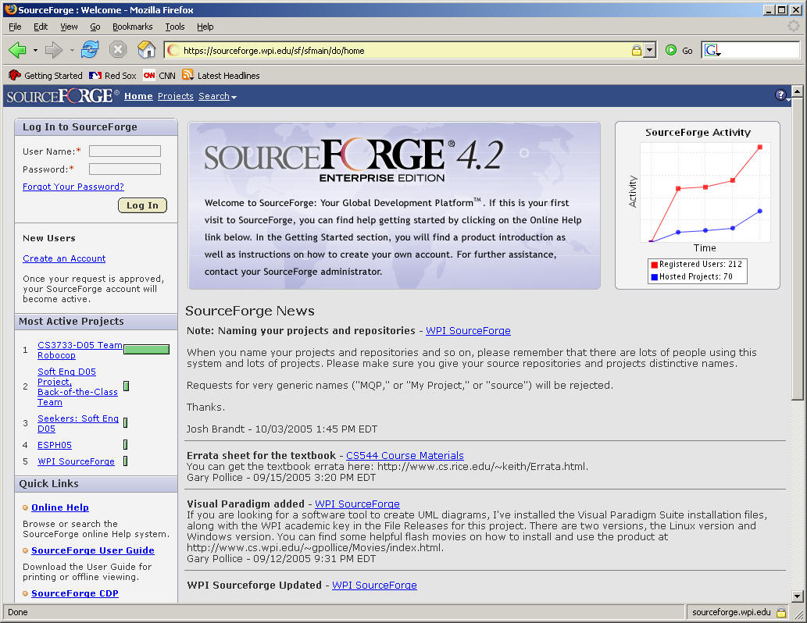This screenshot has height=623, width=807.
Task: Click the Google search engine icon
Action: (x=711, y=50)
